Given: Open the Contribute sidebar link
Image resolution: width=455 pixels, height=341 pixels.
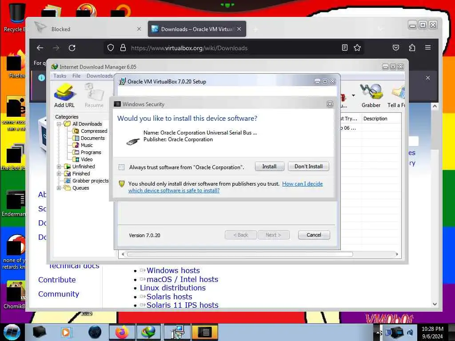Looking at the screenshot, I should click(x=57, y=280).
